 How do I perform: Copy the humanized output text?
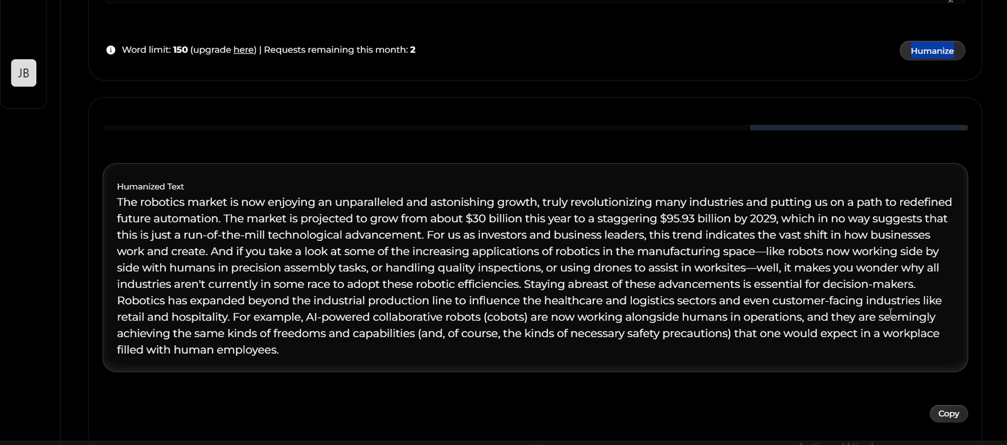[x=948, y=413]
